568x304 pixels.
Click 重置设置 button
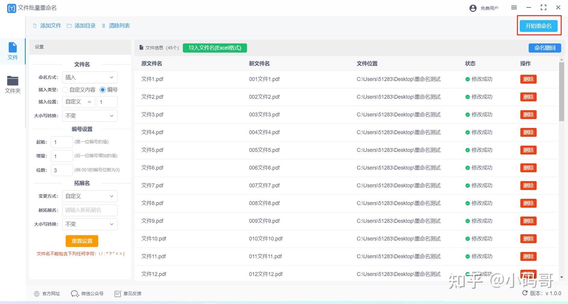click(x=82, y=241)
